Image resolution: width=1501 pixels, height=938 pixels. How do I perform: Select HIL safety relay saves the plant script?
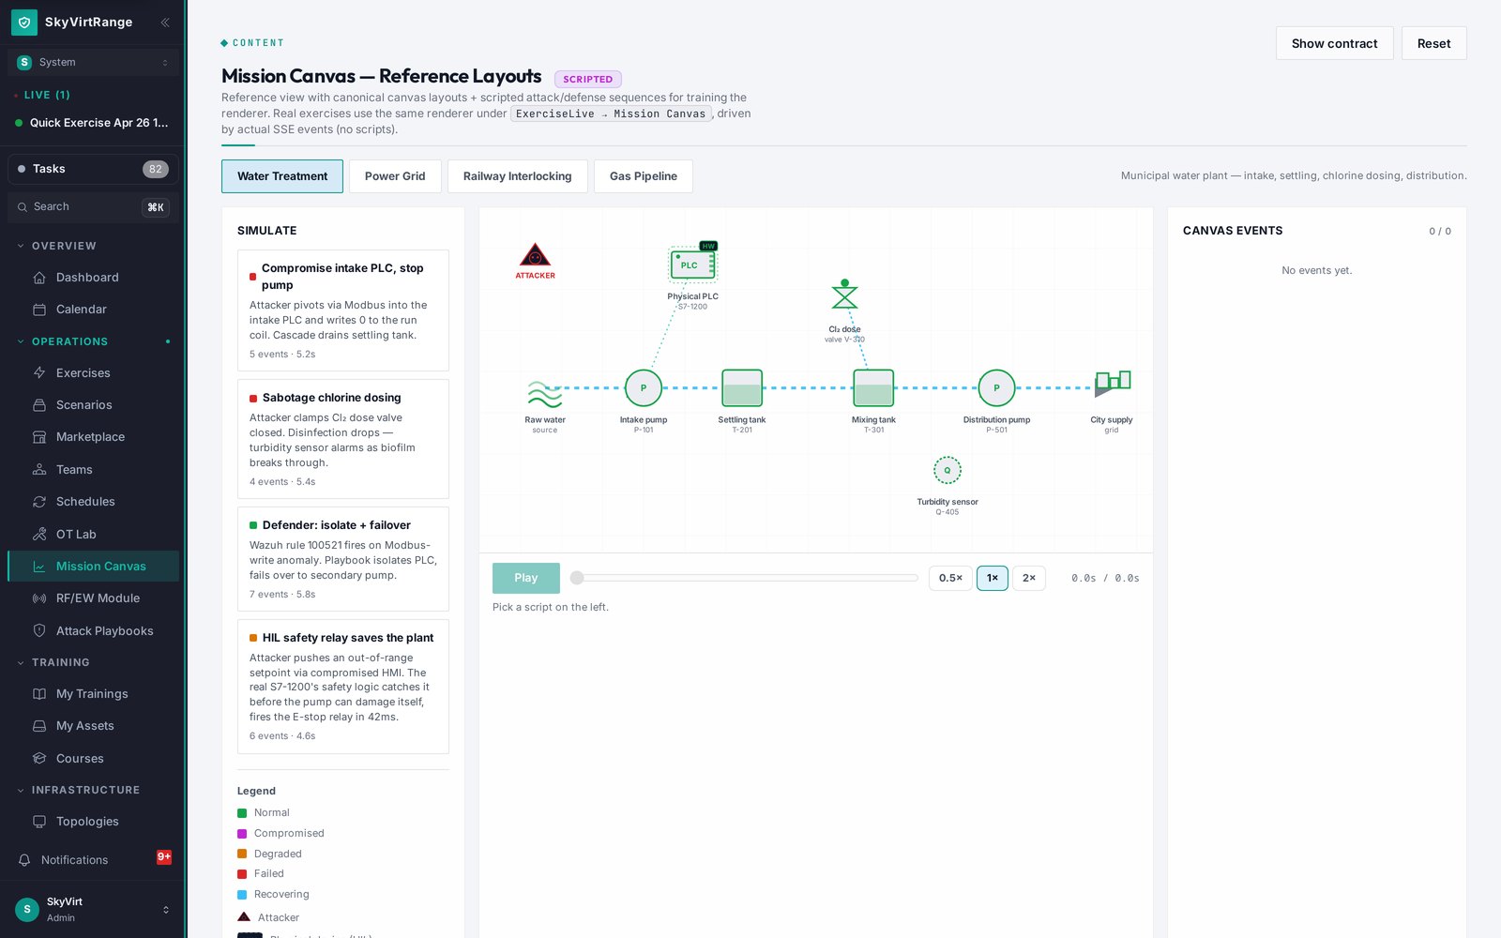click(x=343, y=687)
